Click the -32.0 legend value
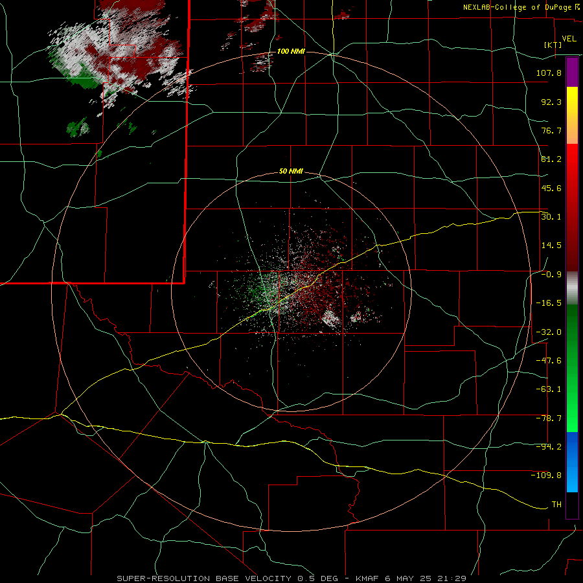The width and height of the screenshot is (583, 583). point(549,332)
